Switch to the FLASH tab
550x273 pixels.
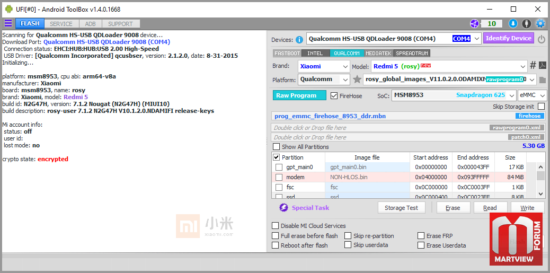click(30, 23)
